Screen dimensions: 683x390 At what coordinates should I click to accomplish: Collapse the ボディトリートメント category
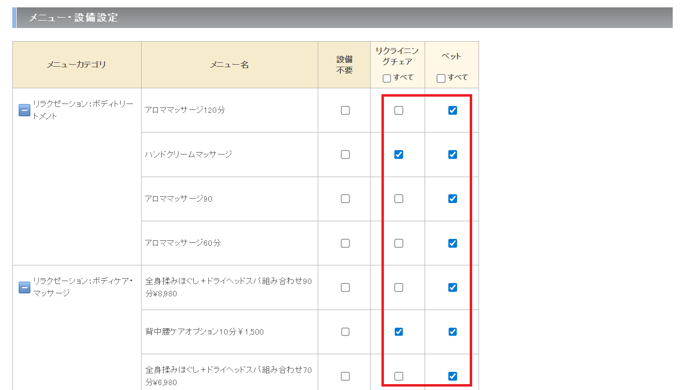pyautogui.click(x=25, y=110)
